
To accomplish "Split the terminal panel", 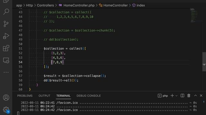I will pyautogui.click(x=183, y=96).
